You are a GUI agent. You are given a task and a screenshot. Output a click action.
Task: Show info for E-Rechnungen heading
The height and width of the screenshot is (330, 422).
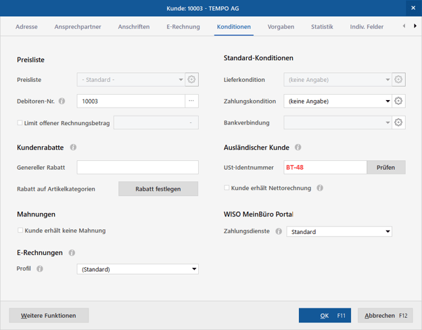click(72, 253)
